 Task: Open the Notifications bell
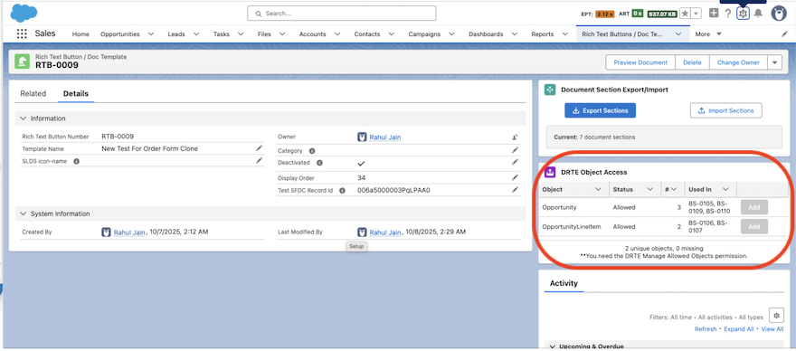[758, 14]
